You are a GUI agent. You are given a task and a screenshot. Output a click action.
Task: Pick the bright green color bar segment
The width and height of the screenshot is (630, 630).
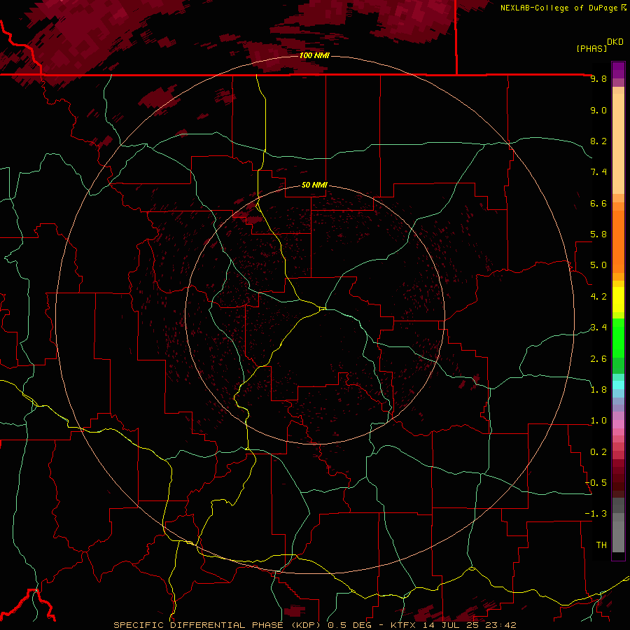[618, 338]
